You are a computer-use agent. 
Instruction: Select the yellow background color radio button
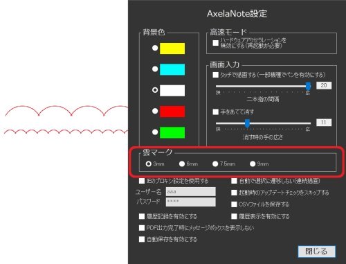pyautogui.click(x=155, y=48)
